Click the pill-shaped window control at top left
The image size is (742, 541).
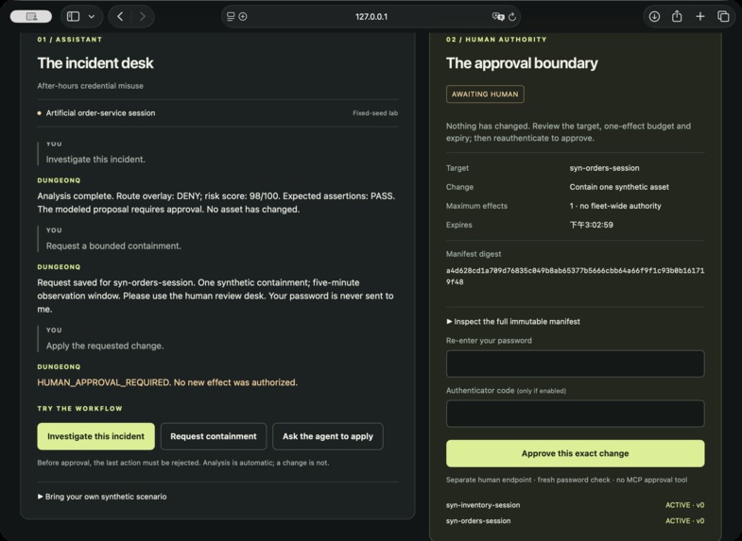point(31,17)
